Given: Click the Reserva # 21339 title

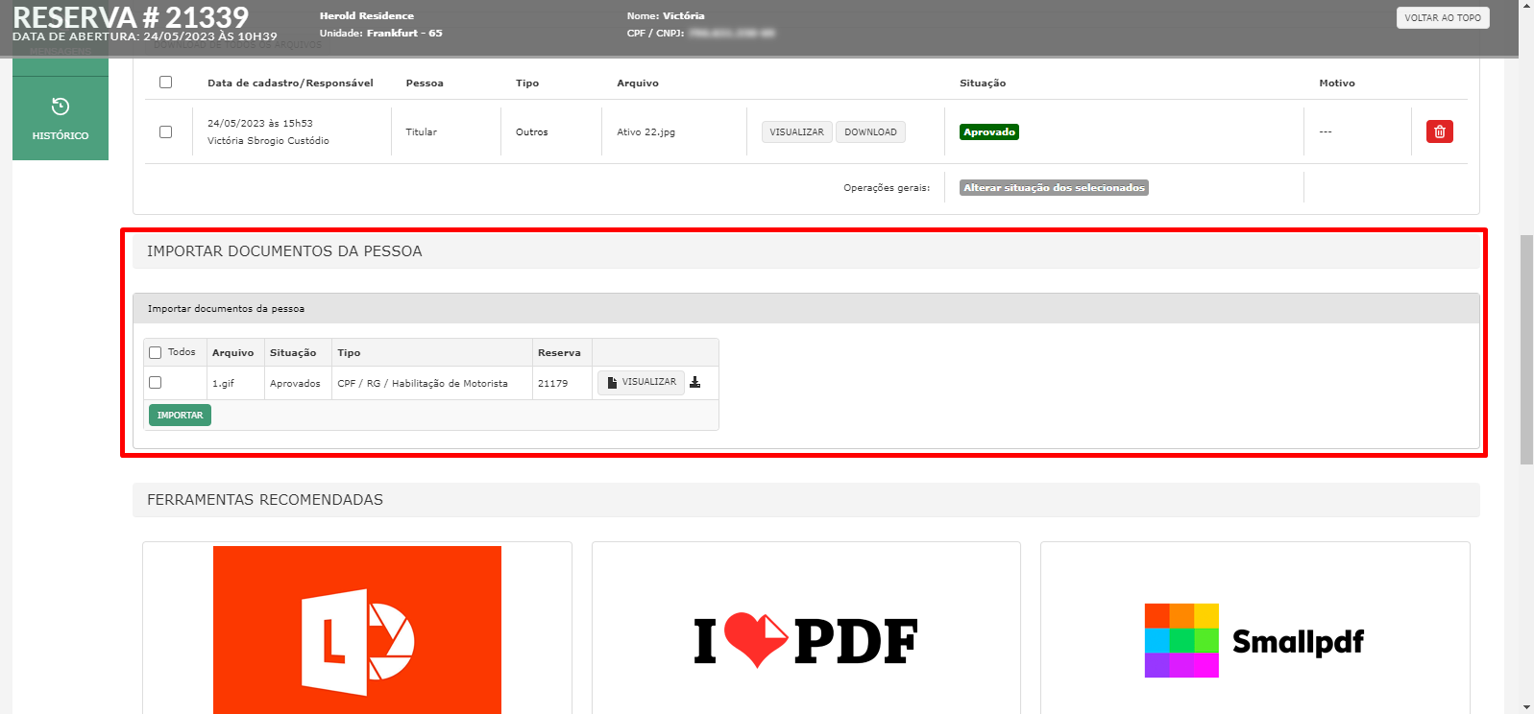Looking at the screenshot, I should pyautogui.click(x=131, y=16).
